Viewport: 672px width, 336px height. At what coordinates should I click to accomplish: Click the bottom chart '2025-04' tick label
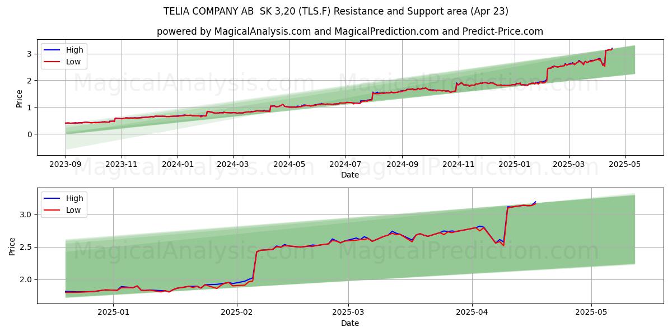[x=472, y=313]
